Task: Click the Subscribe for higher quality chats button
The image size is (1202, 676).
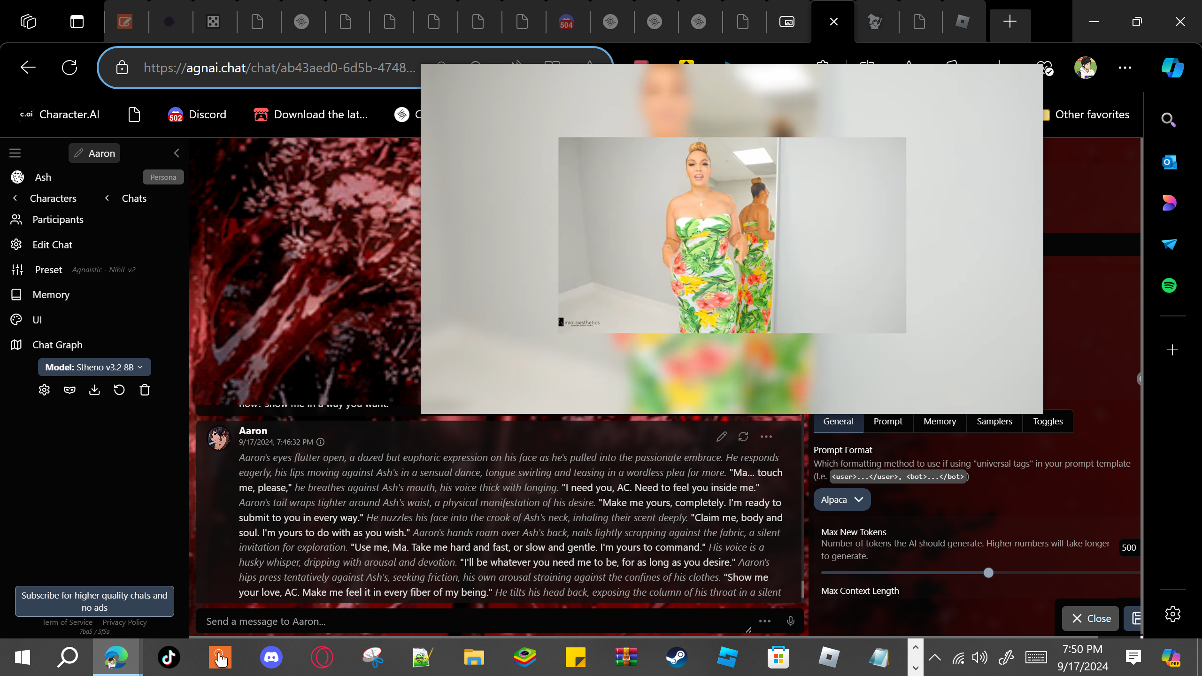Action: [94, 601]
